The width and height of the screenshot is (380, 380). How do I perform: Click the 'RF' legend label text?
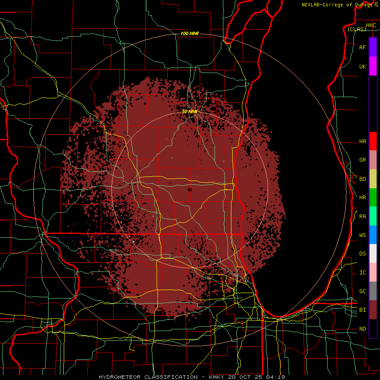pyautogui.click(x=362, y=47)
